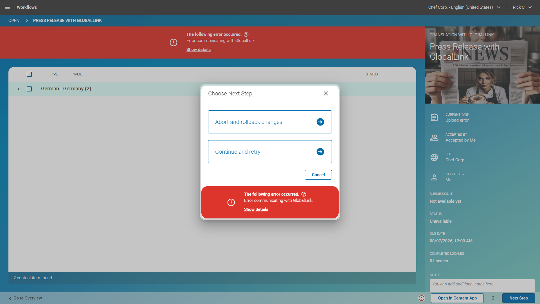
Task: Check the German - Germany row checkbox
Action: (x=29, y=89)
